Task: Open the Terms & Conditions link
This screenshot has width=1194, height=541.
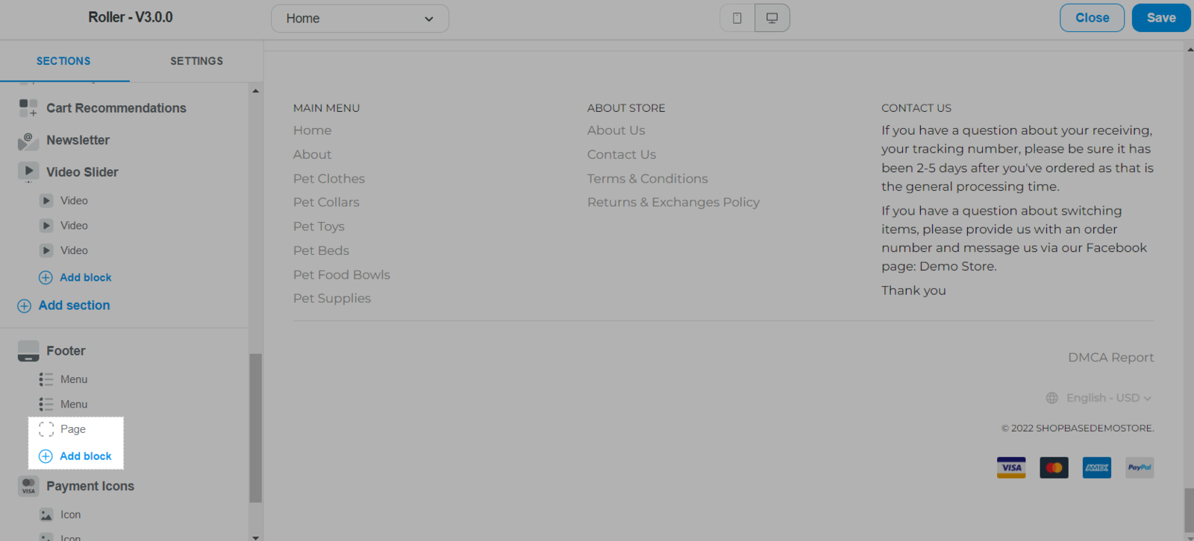Action: [648, 179]
